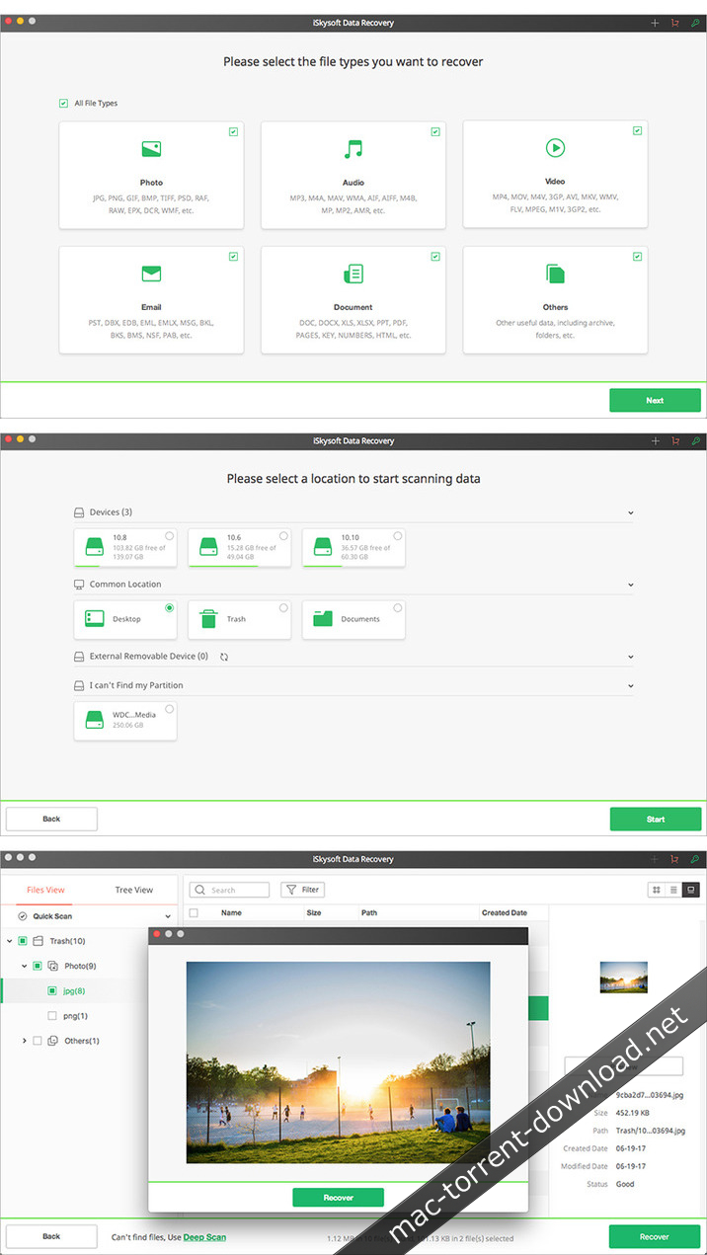The image size is (707, 1255).
Task: Click the Documents folder icon
Action: [323, 618]
